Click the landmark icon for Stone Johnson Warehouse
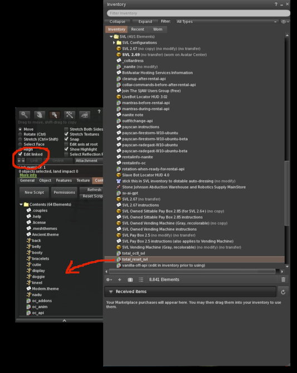 tap(119, 187)
